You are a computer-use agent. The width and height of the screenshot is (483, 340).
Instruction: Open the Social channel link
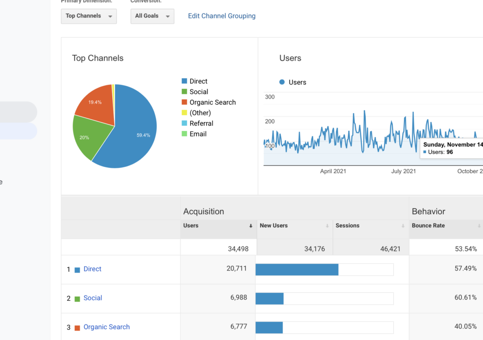93,298
